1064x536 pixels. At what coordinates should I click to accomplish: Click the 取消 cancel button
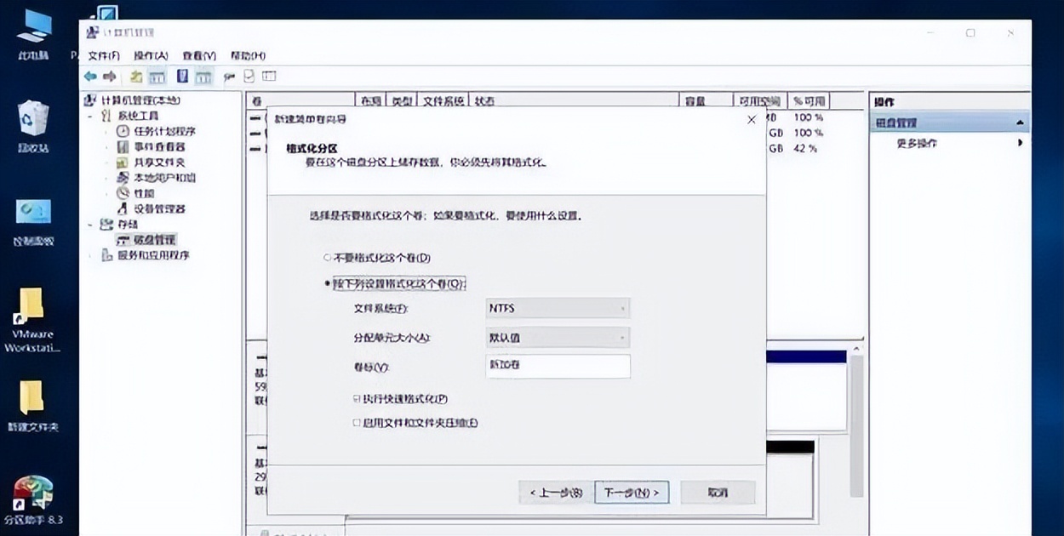pos(718,492)
